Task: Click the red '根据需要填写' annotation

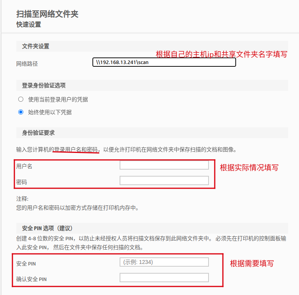Action: 252,264
